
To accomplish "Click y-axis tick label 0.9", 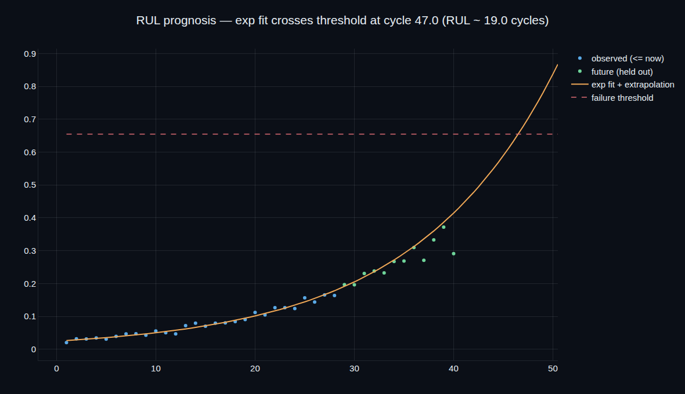I will tap(30, 54).
